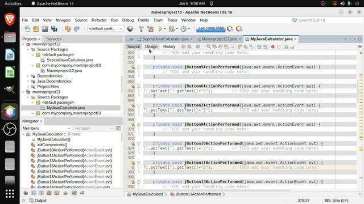Image resolution: width=364 pixels, height=204 pixels.
Task: Click MyJavaCalculator in breadcrumb bar
Action: (147, 194)
